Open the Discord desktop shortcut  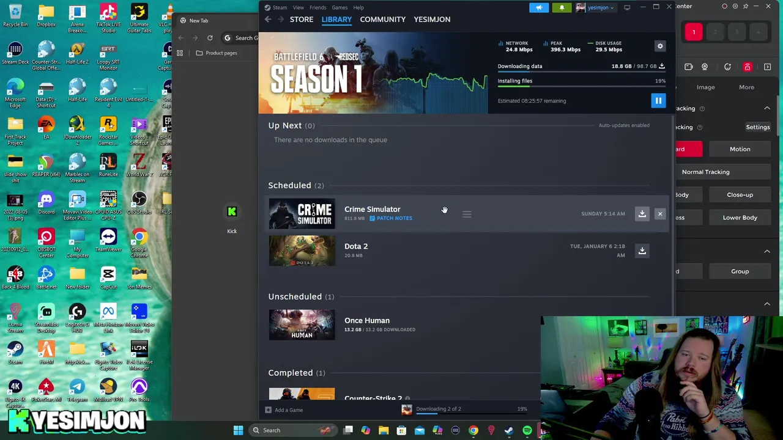46,203
